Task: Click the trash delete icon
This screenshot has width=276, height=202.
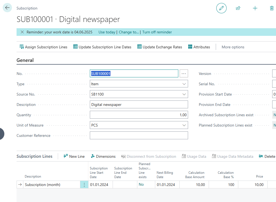Action: point(272,8)
